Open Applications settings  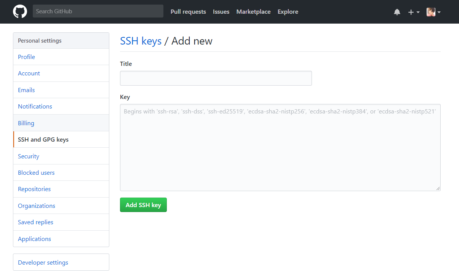61,239
